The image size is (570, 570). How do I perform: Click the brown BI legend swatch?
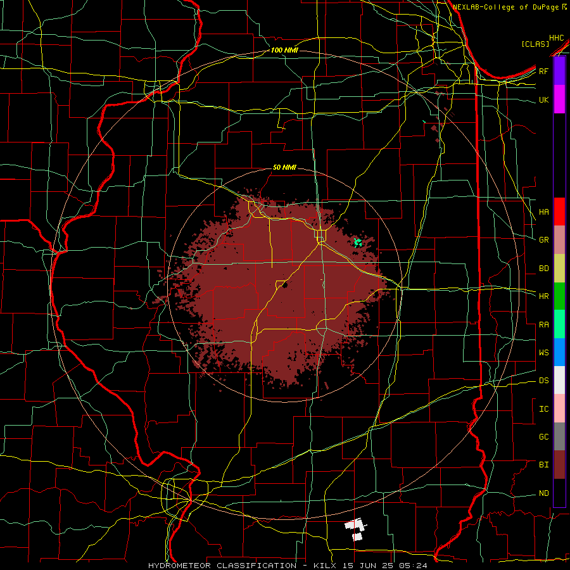[x=559, y=465]
